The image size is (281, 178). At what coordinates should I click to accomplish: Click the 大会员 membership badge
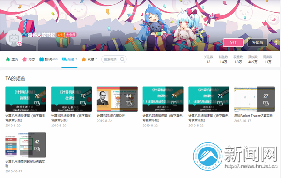tap(70, 35)
